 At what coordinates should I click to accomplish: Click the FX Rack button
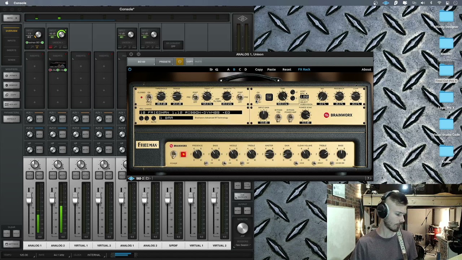[304, 69]
